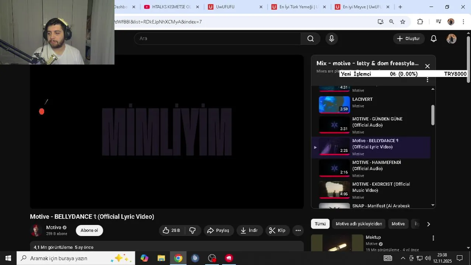Open Chrome extensions puzzle icon

(x=420, y=22)
